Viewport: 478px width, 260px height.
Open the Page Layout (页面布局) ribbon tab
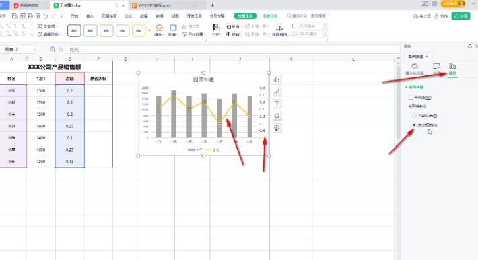click(x=109, y=16)
